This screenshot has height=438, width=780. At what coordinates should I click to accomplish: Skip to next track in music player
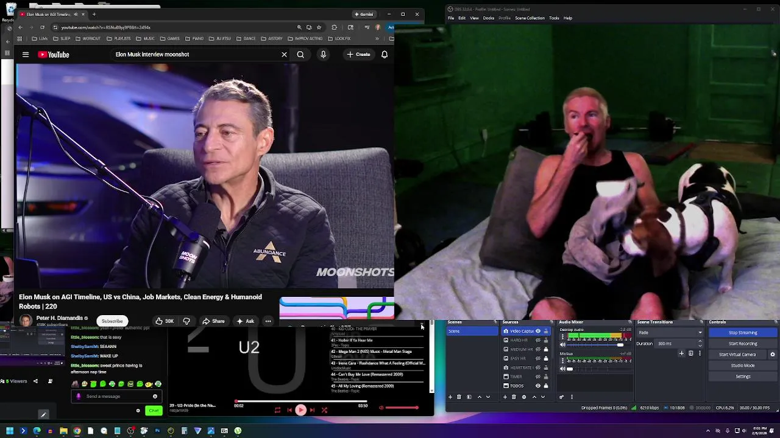(312, 410)
